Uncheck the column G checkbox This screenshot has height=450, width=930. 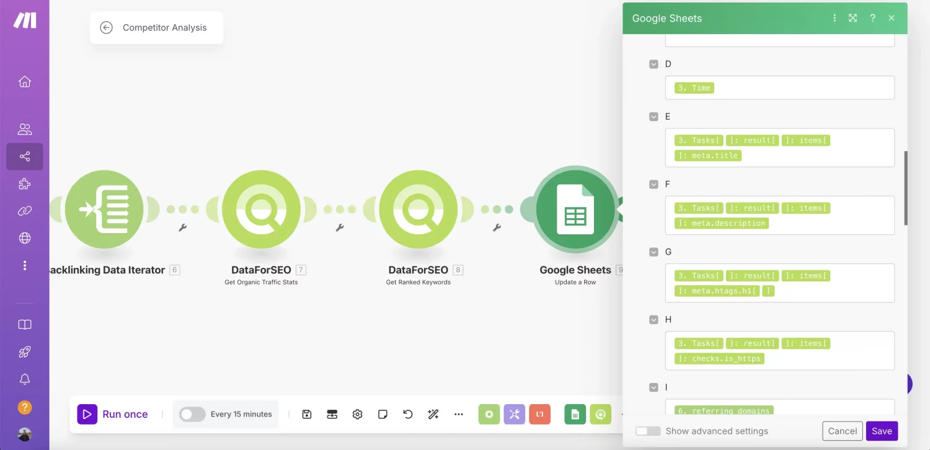pyautogui.click(x=653, y=252)
